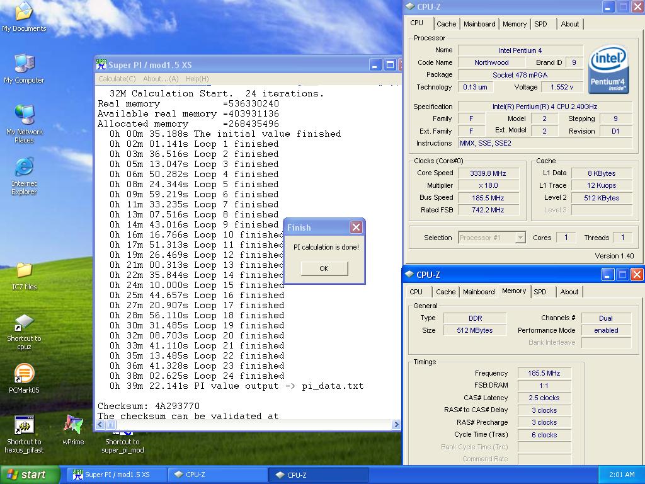Click the lower CPU-Z window title icon
The width and height of the screenshot is (645, 484).
point(409,274)
